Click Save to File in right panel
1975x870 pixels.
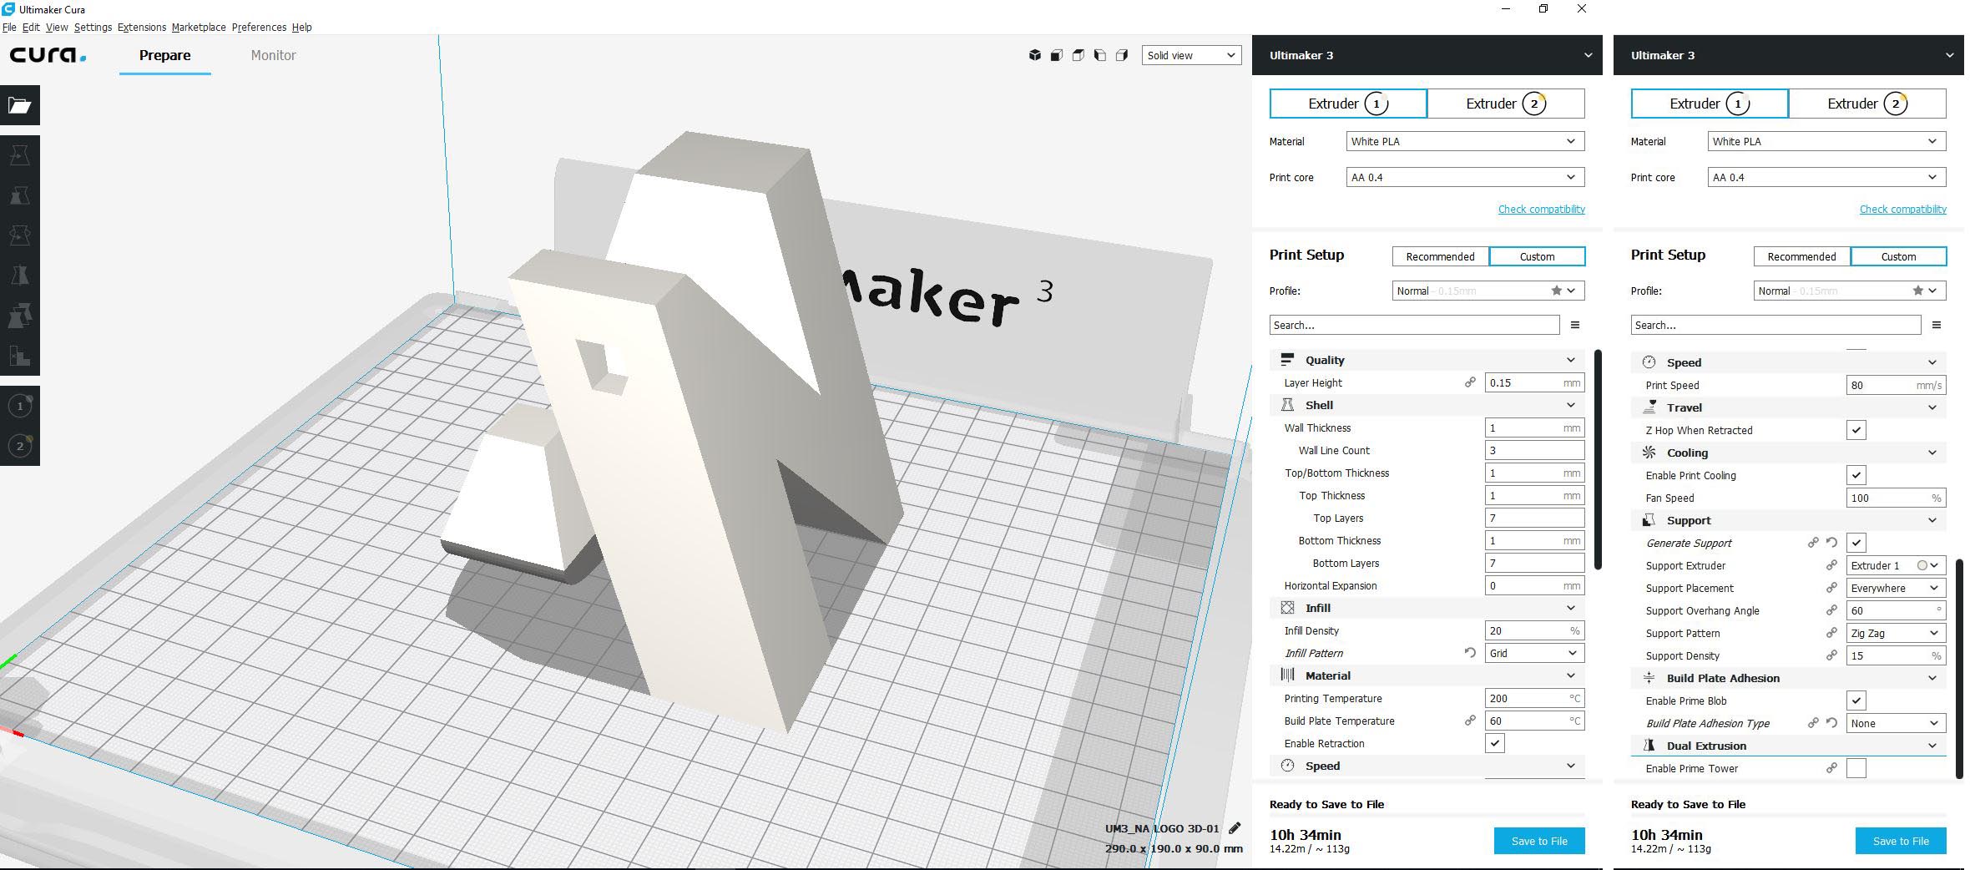click(x=1901, y=841)
